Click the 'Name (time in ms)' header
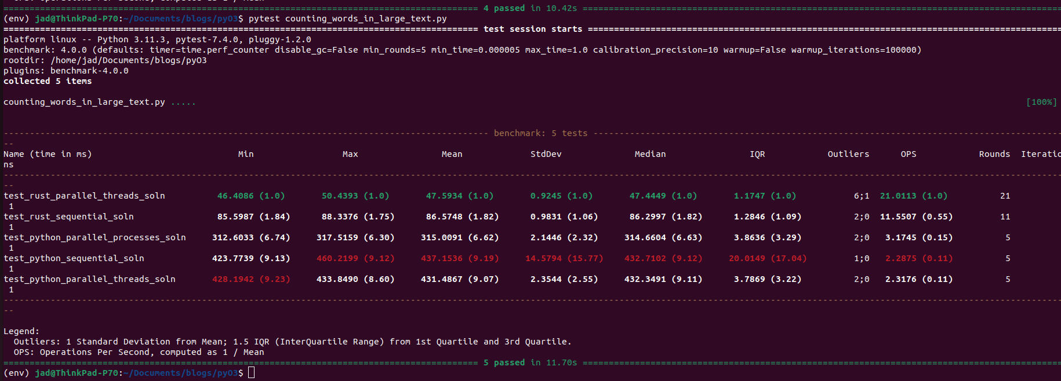This screenshot has width=1061, height=381. [48, 154]
